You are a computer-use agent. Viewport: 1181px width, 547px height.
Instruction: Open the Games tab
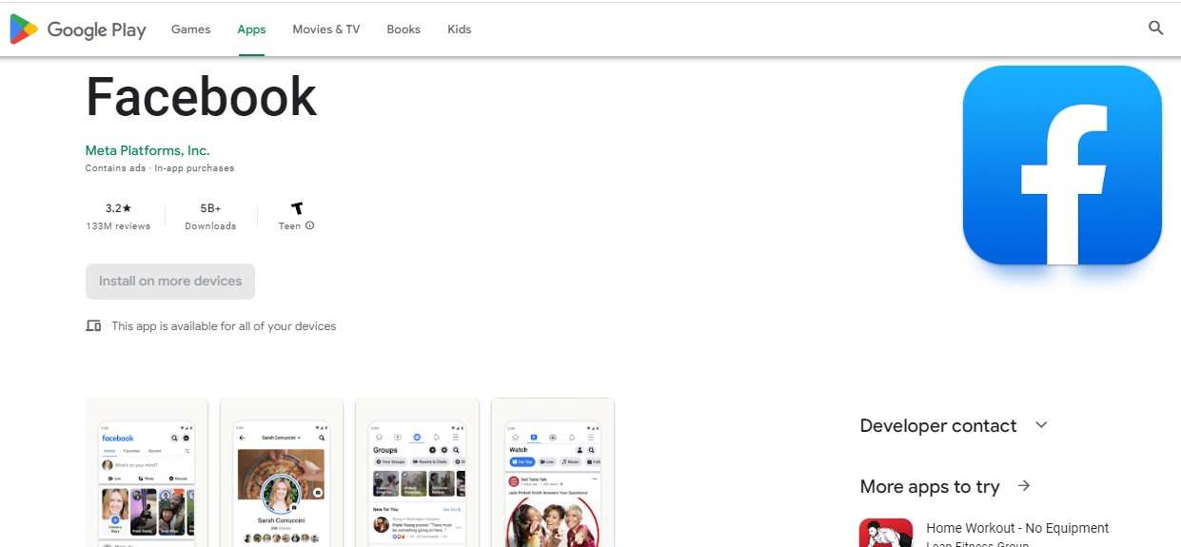190,29
